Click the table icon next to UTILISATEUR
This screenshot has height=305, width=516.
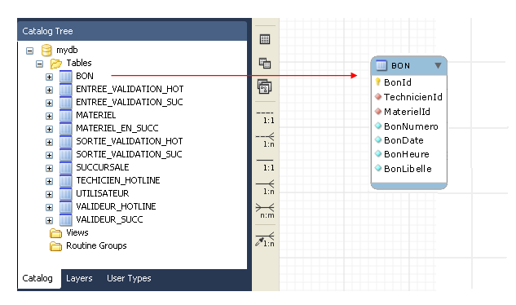[x=66, y=193]
